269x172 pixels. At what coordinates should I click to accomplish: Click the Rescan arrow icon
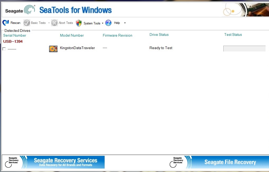point(6,23)
